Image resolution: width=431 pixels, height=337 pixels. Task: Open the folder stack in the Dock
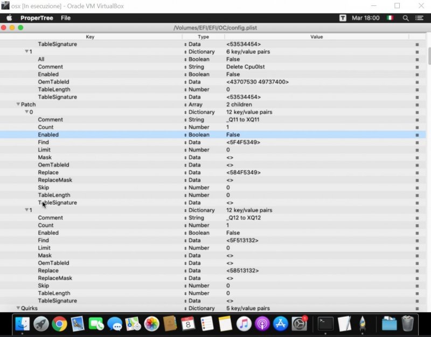(x=389, y=324)
